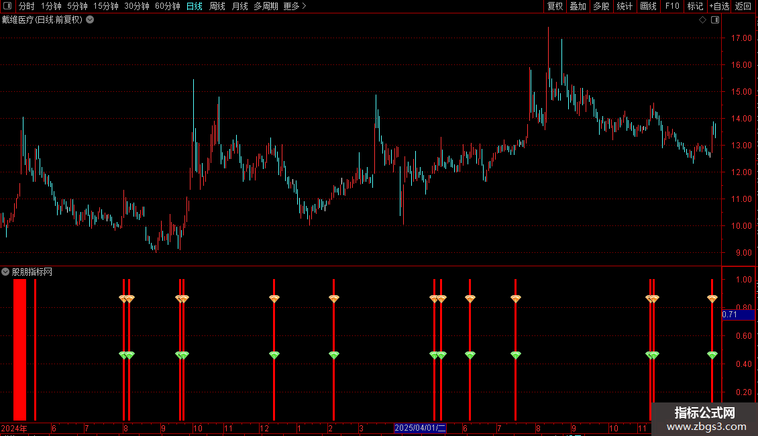Click the 标记 mark button
The image size is (758, 436).
pyautogui.click(x=695, y=6)
